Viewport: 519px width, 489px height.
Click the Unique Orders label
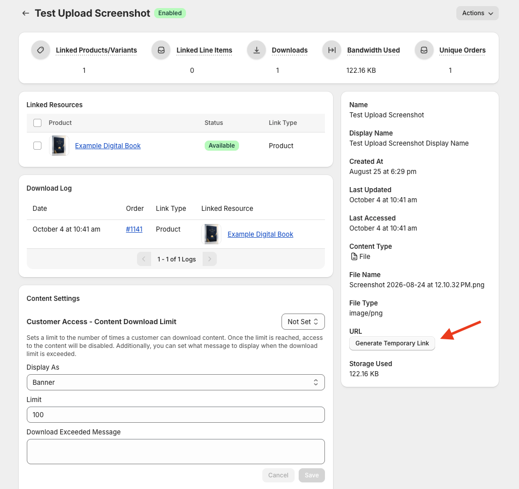coord(462,50)
